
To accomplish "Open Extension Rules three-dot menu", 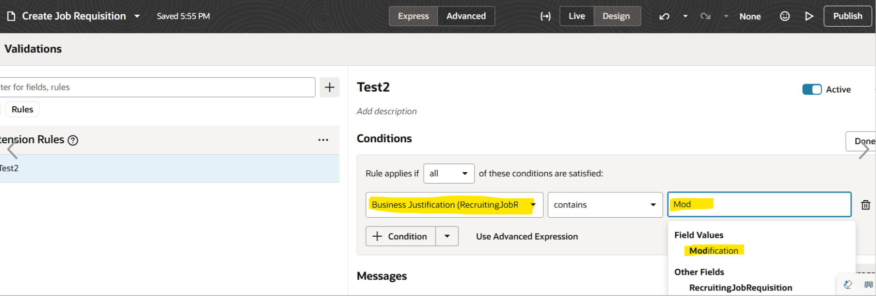I will point(323,140).
